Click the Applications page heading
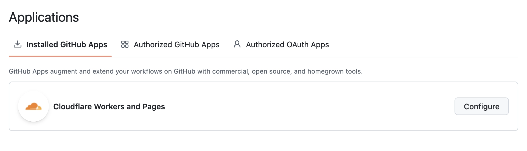The image size is (527, 151). (x=44, y=17)
